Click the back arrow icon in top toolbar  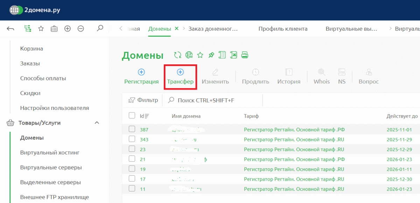pyautogui.click(x=10, y=29)
